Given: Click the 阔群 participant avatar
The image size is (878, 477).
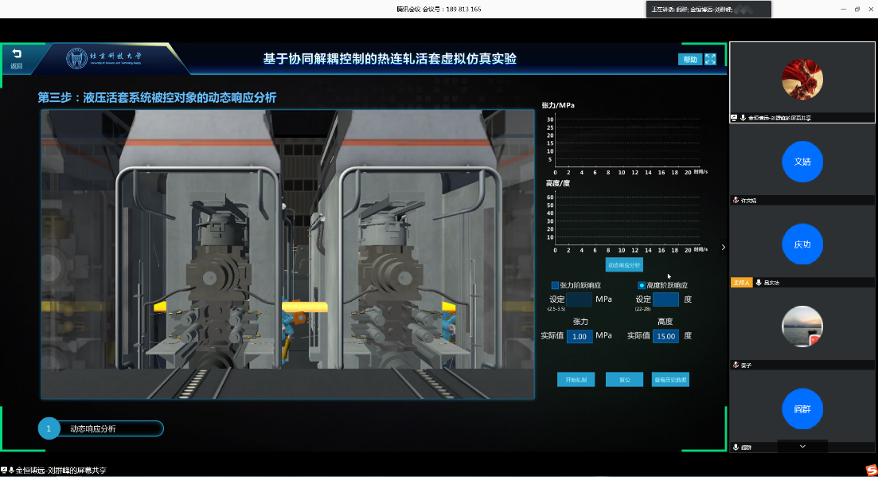Looking at the screenshot, I should [802, 409].
